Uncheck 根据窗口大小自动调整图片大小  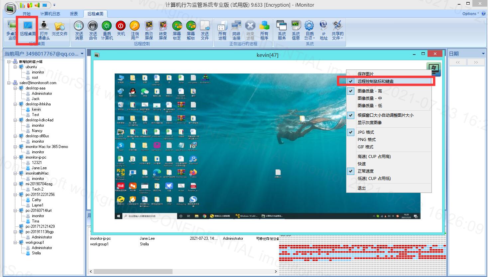pyautogui.click(x=385, y=115)
